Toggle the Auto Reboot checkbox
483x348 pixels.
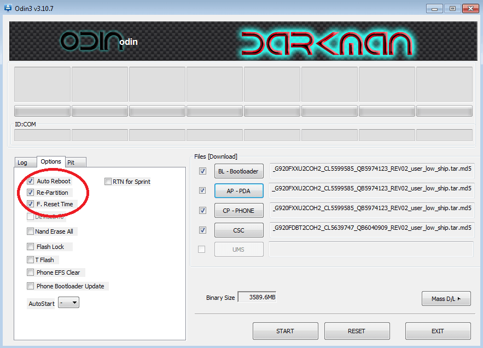coord(31,181)
